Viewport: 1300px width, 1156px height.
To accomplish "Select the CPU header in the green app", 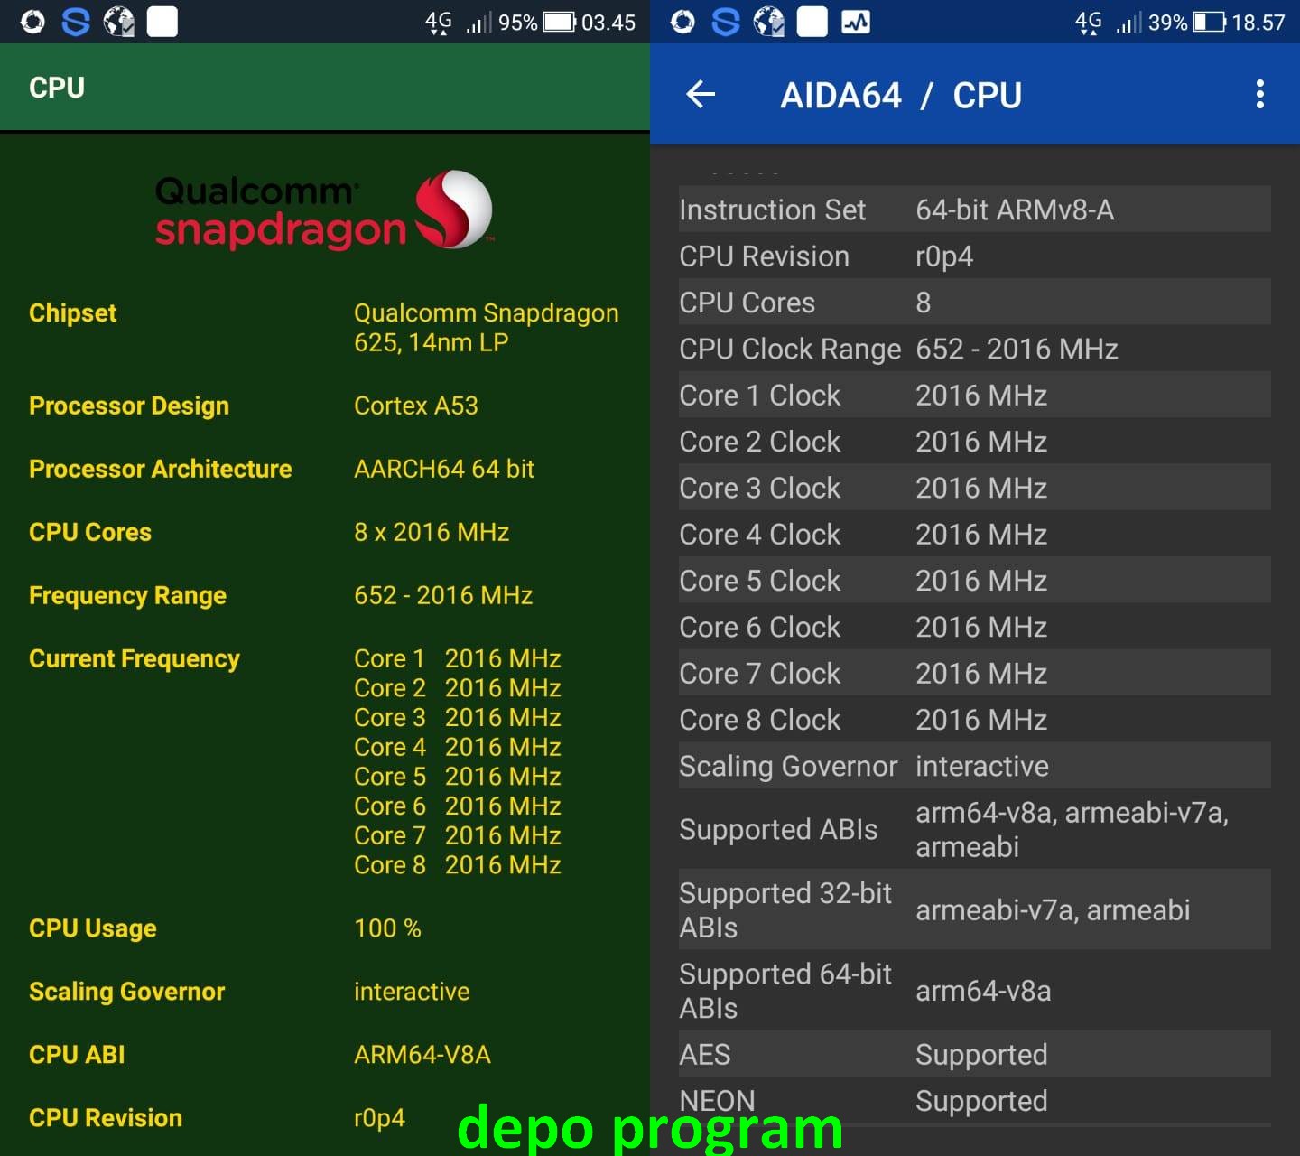I will [x=57, y=88].
